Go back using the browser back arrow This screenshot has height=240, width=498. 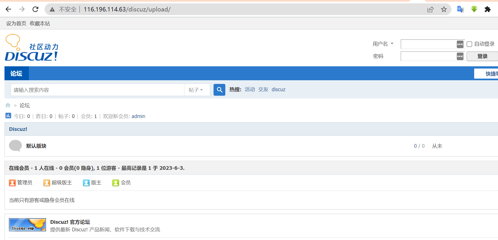(8, 9)
